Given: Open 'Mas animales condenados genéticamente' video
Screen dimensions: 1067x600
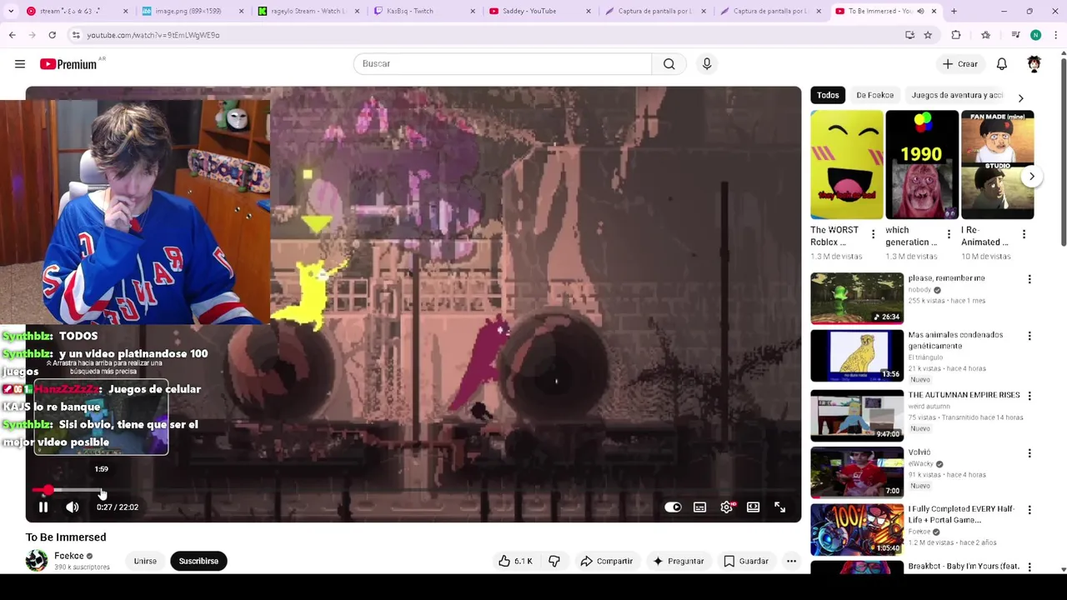Looking at the screenshot, I should point(857,355).
